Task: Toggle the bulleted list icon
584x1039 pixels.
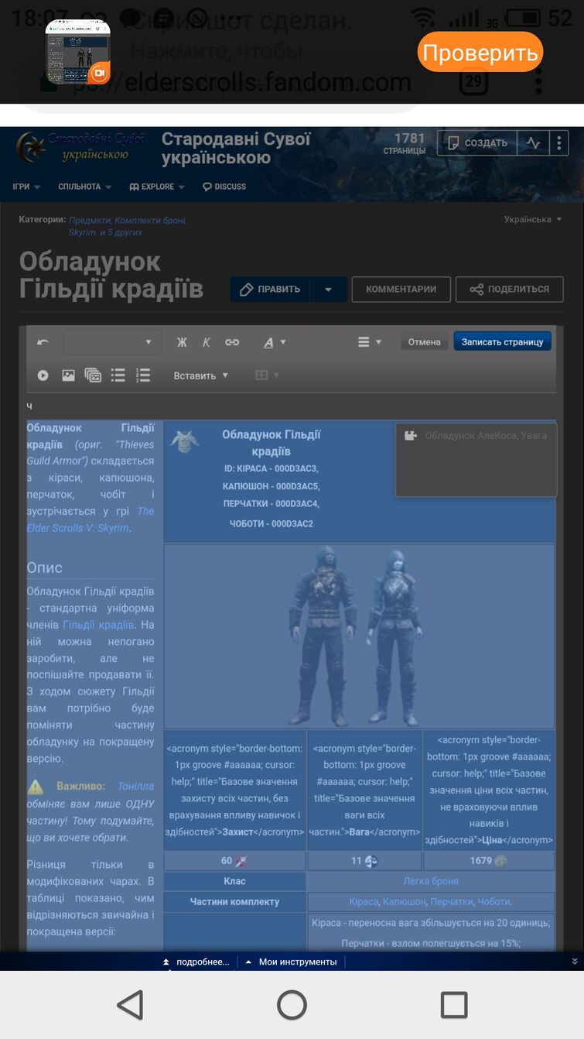Action: (x=118, y=375)
